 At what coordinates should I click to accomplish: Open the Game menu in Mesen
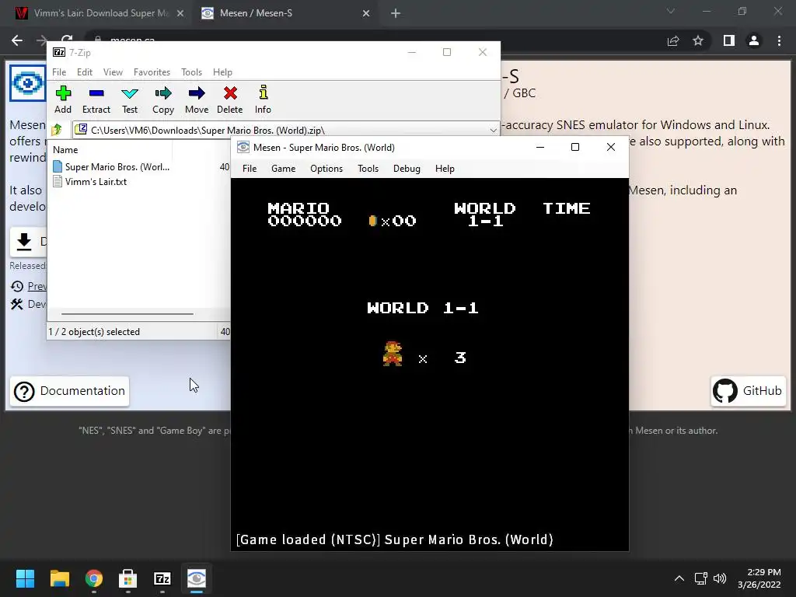tap(283, 169)
